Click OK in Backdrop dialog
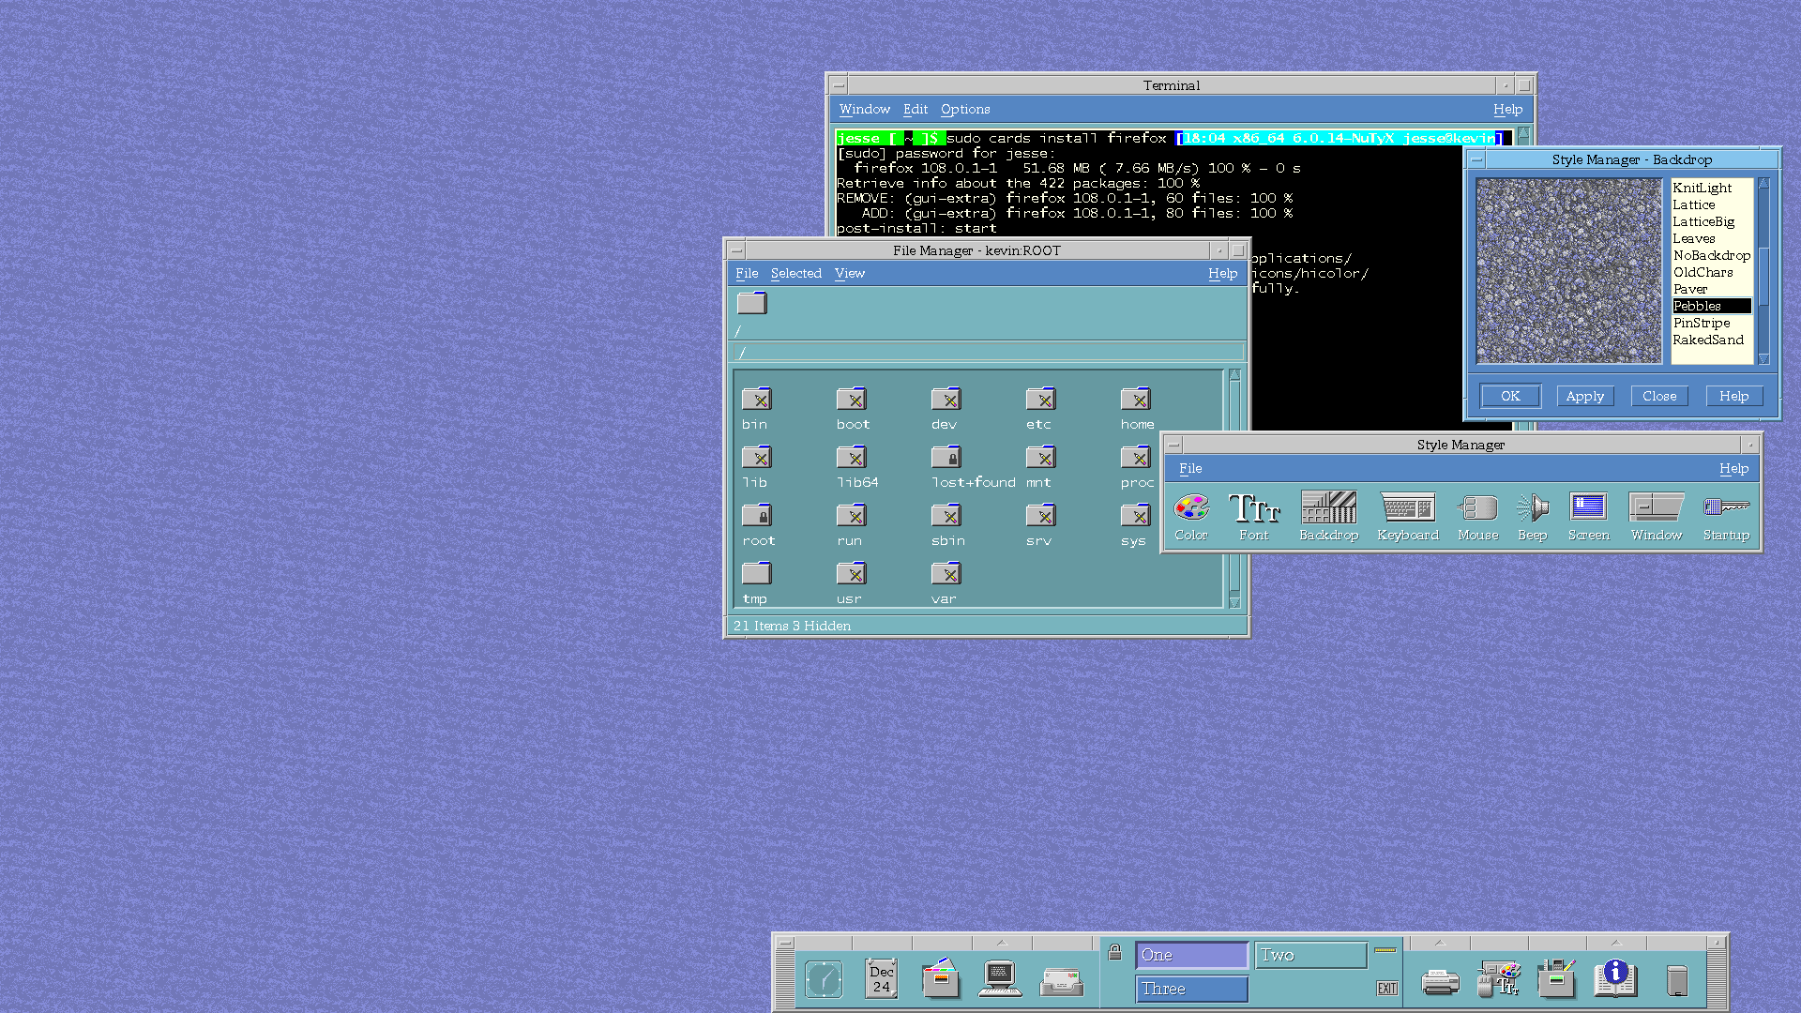 (x=1510, y=396)
